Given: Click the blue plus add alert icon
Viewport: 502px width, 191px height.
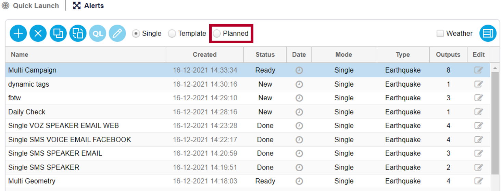Looking at the screenshot, I should [18, 33].
